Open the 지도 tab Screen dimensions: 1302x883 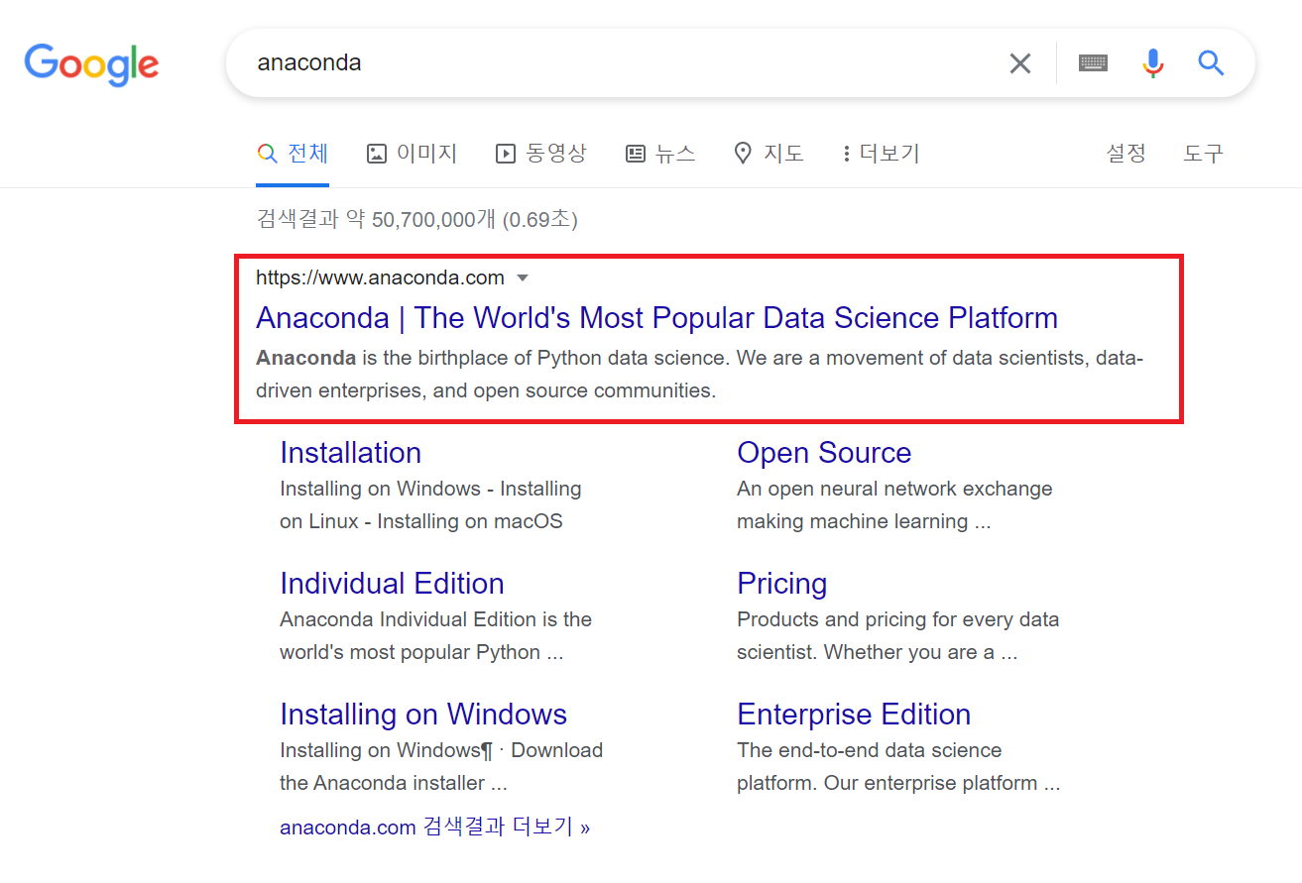coord(769,154)
